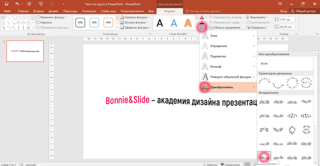Viewport: 320px width, 166px height.
Task: Choose the no-transform abcde option
Action: pos(264,63)
